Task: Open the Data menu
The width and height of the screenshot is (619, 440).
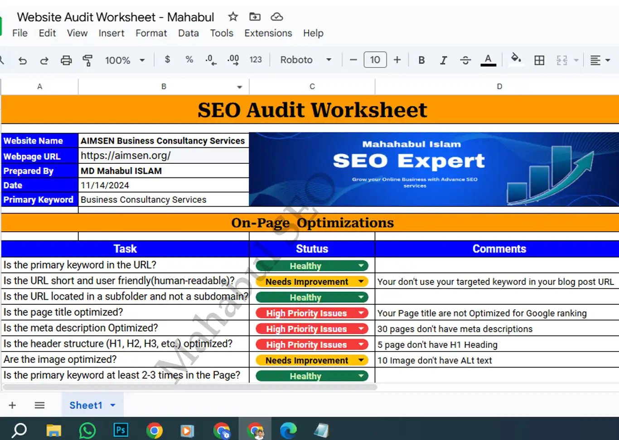Action: click(x=189, y=33)
